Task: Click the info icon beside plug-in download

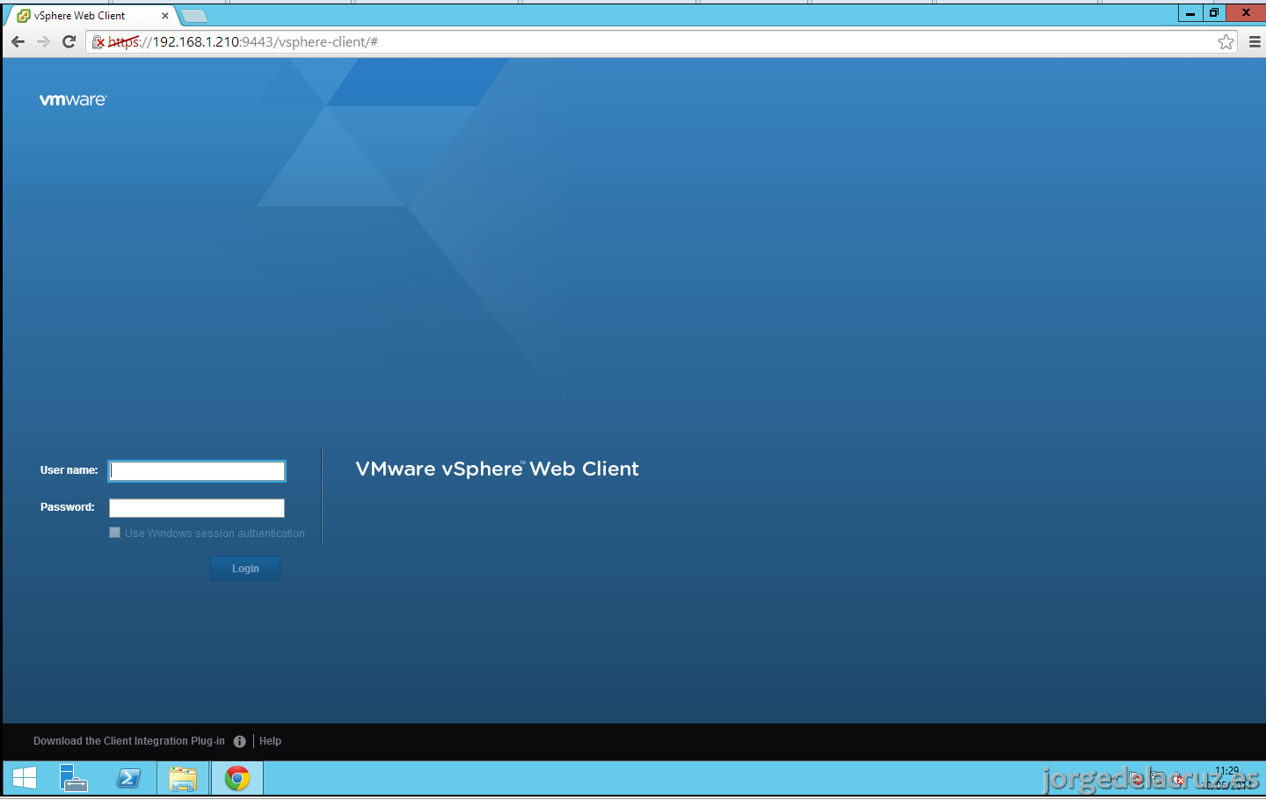Action: 239,741
